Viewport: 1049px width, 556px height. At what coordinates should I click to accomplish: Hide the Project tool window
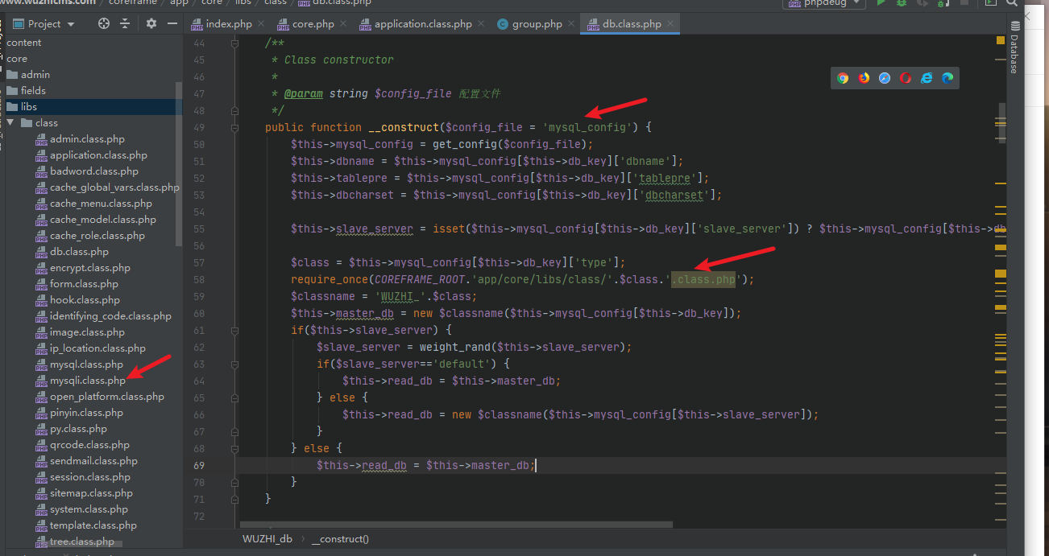click(x=172, y=24)
